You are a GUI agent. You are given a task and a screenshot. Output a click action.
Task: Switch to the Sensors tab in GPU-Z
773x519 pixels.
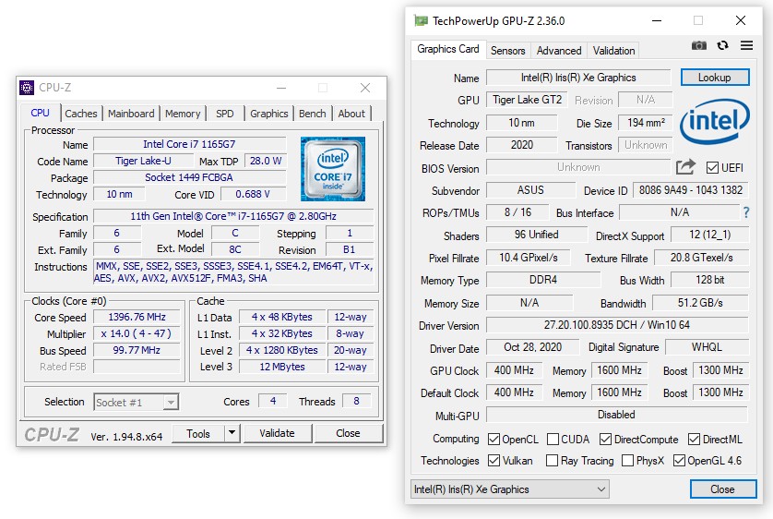tap(507, 50)
